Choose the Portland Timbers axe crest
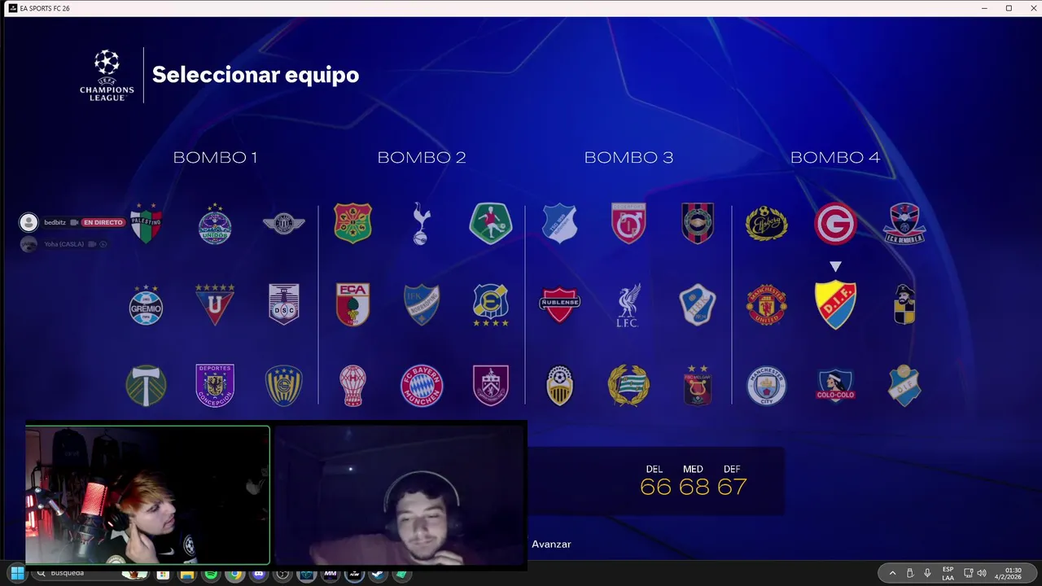Viewport: 1042px width, 586px height. pyautogui.click(x=147, y=386)
